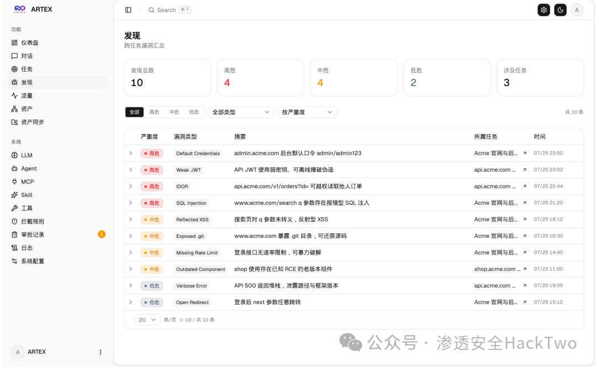Click the Outdated Component type tag
596x367 pixels.
pos(201,269)
